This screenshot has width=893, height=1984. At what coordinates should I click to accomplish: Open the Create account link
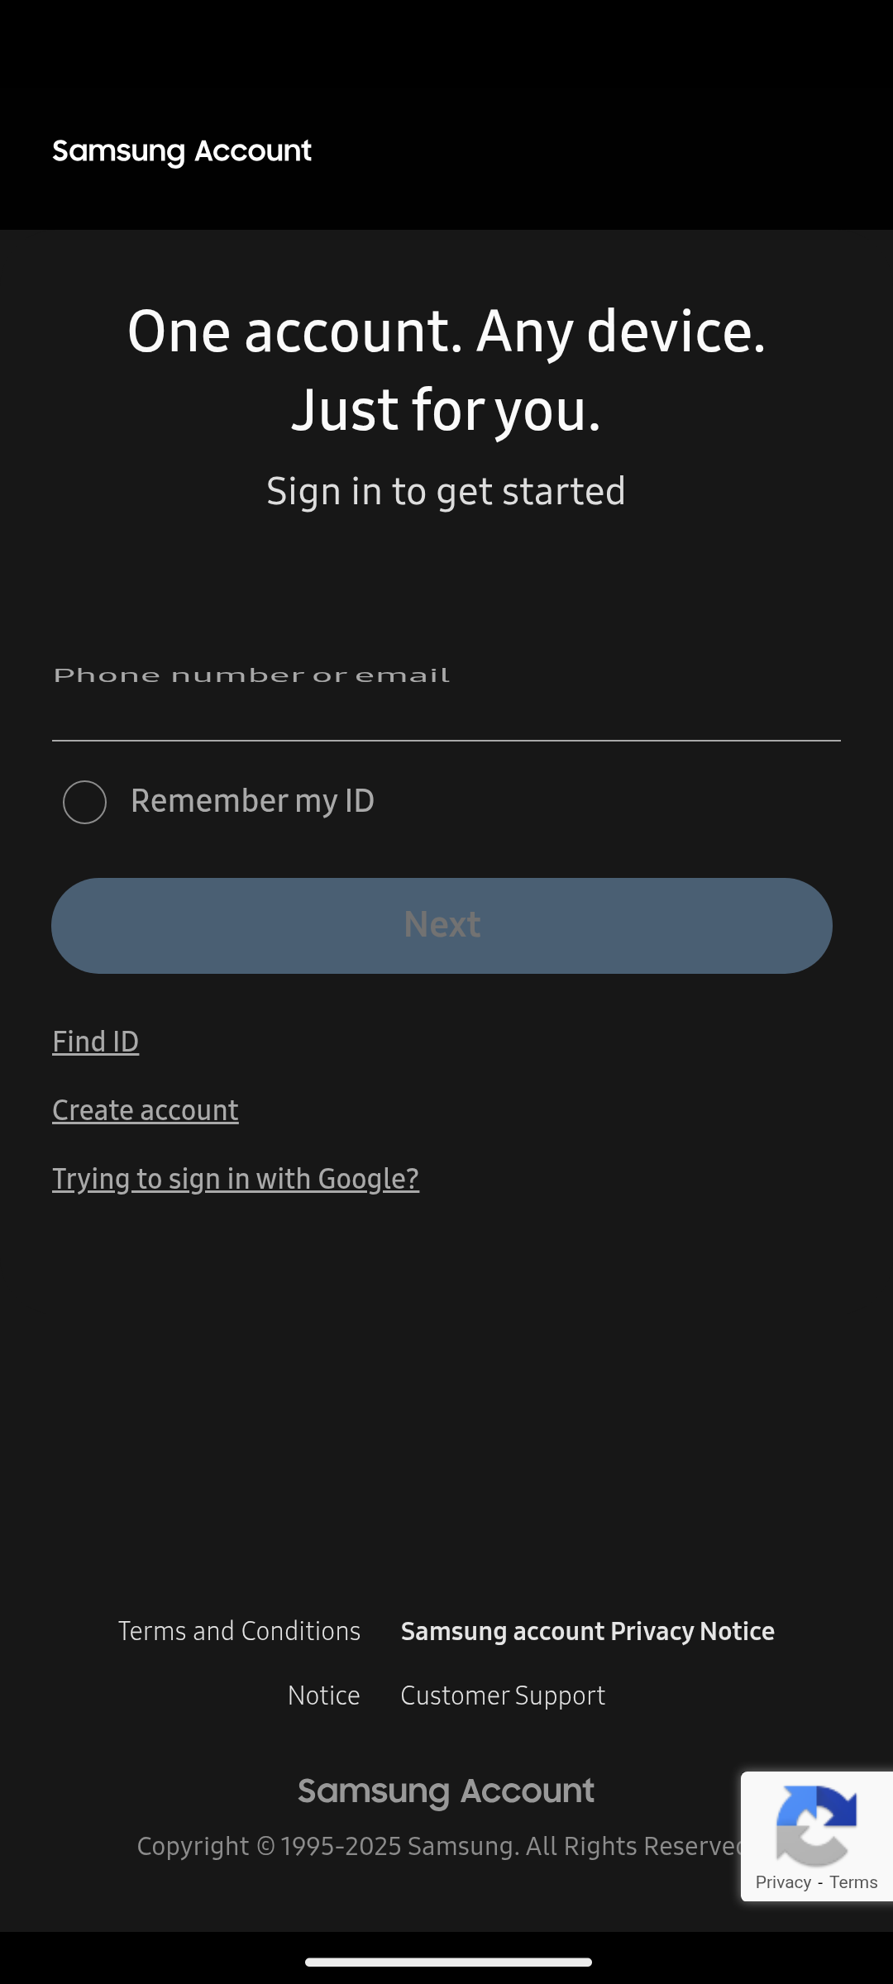(x=146, y=1110)
